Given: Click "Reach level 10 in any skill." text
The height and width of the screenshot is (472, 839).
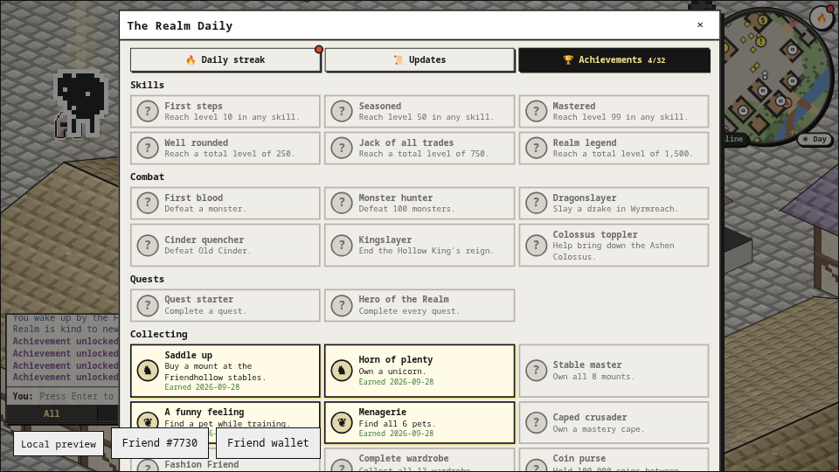Looking at the screenshot, I should 232,117.
